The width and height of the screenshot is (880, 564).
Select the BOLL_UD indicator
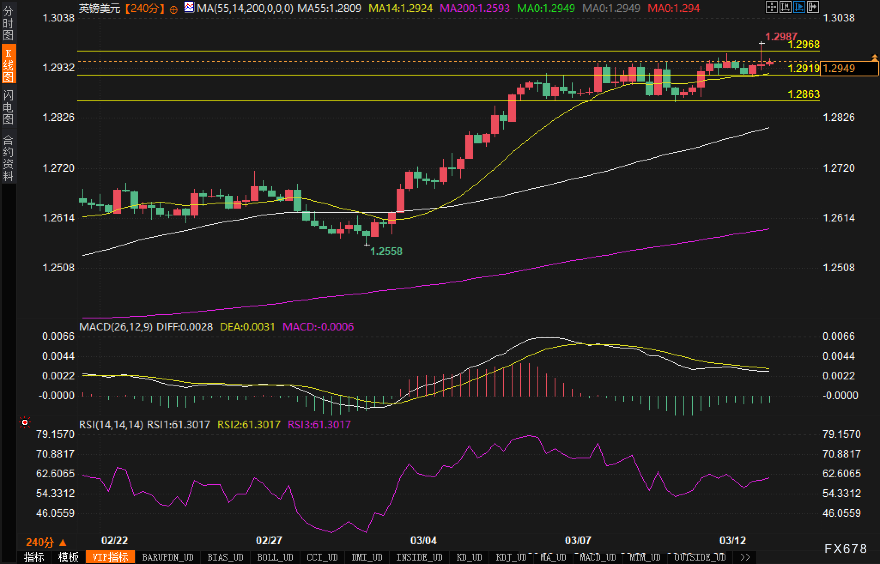[x=275, y=557]
